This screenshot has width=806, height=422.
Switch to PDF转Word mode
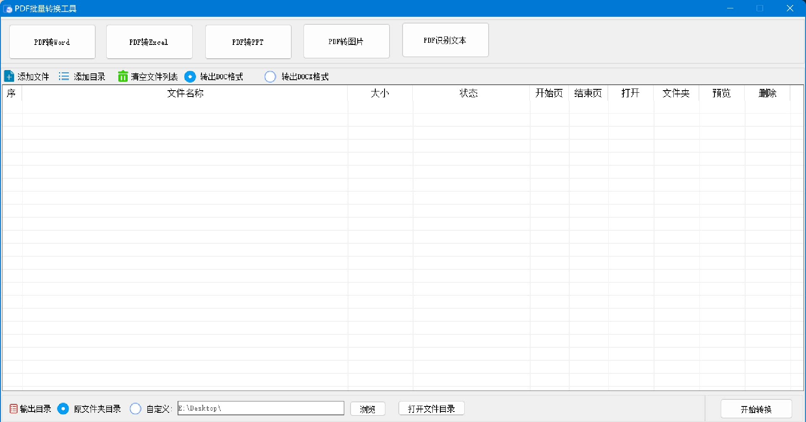tap(52, 42)
